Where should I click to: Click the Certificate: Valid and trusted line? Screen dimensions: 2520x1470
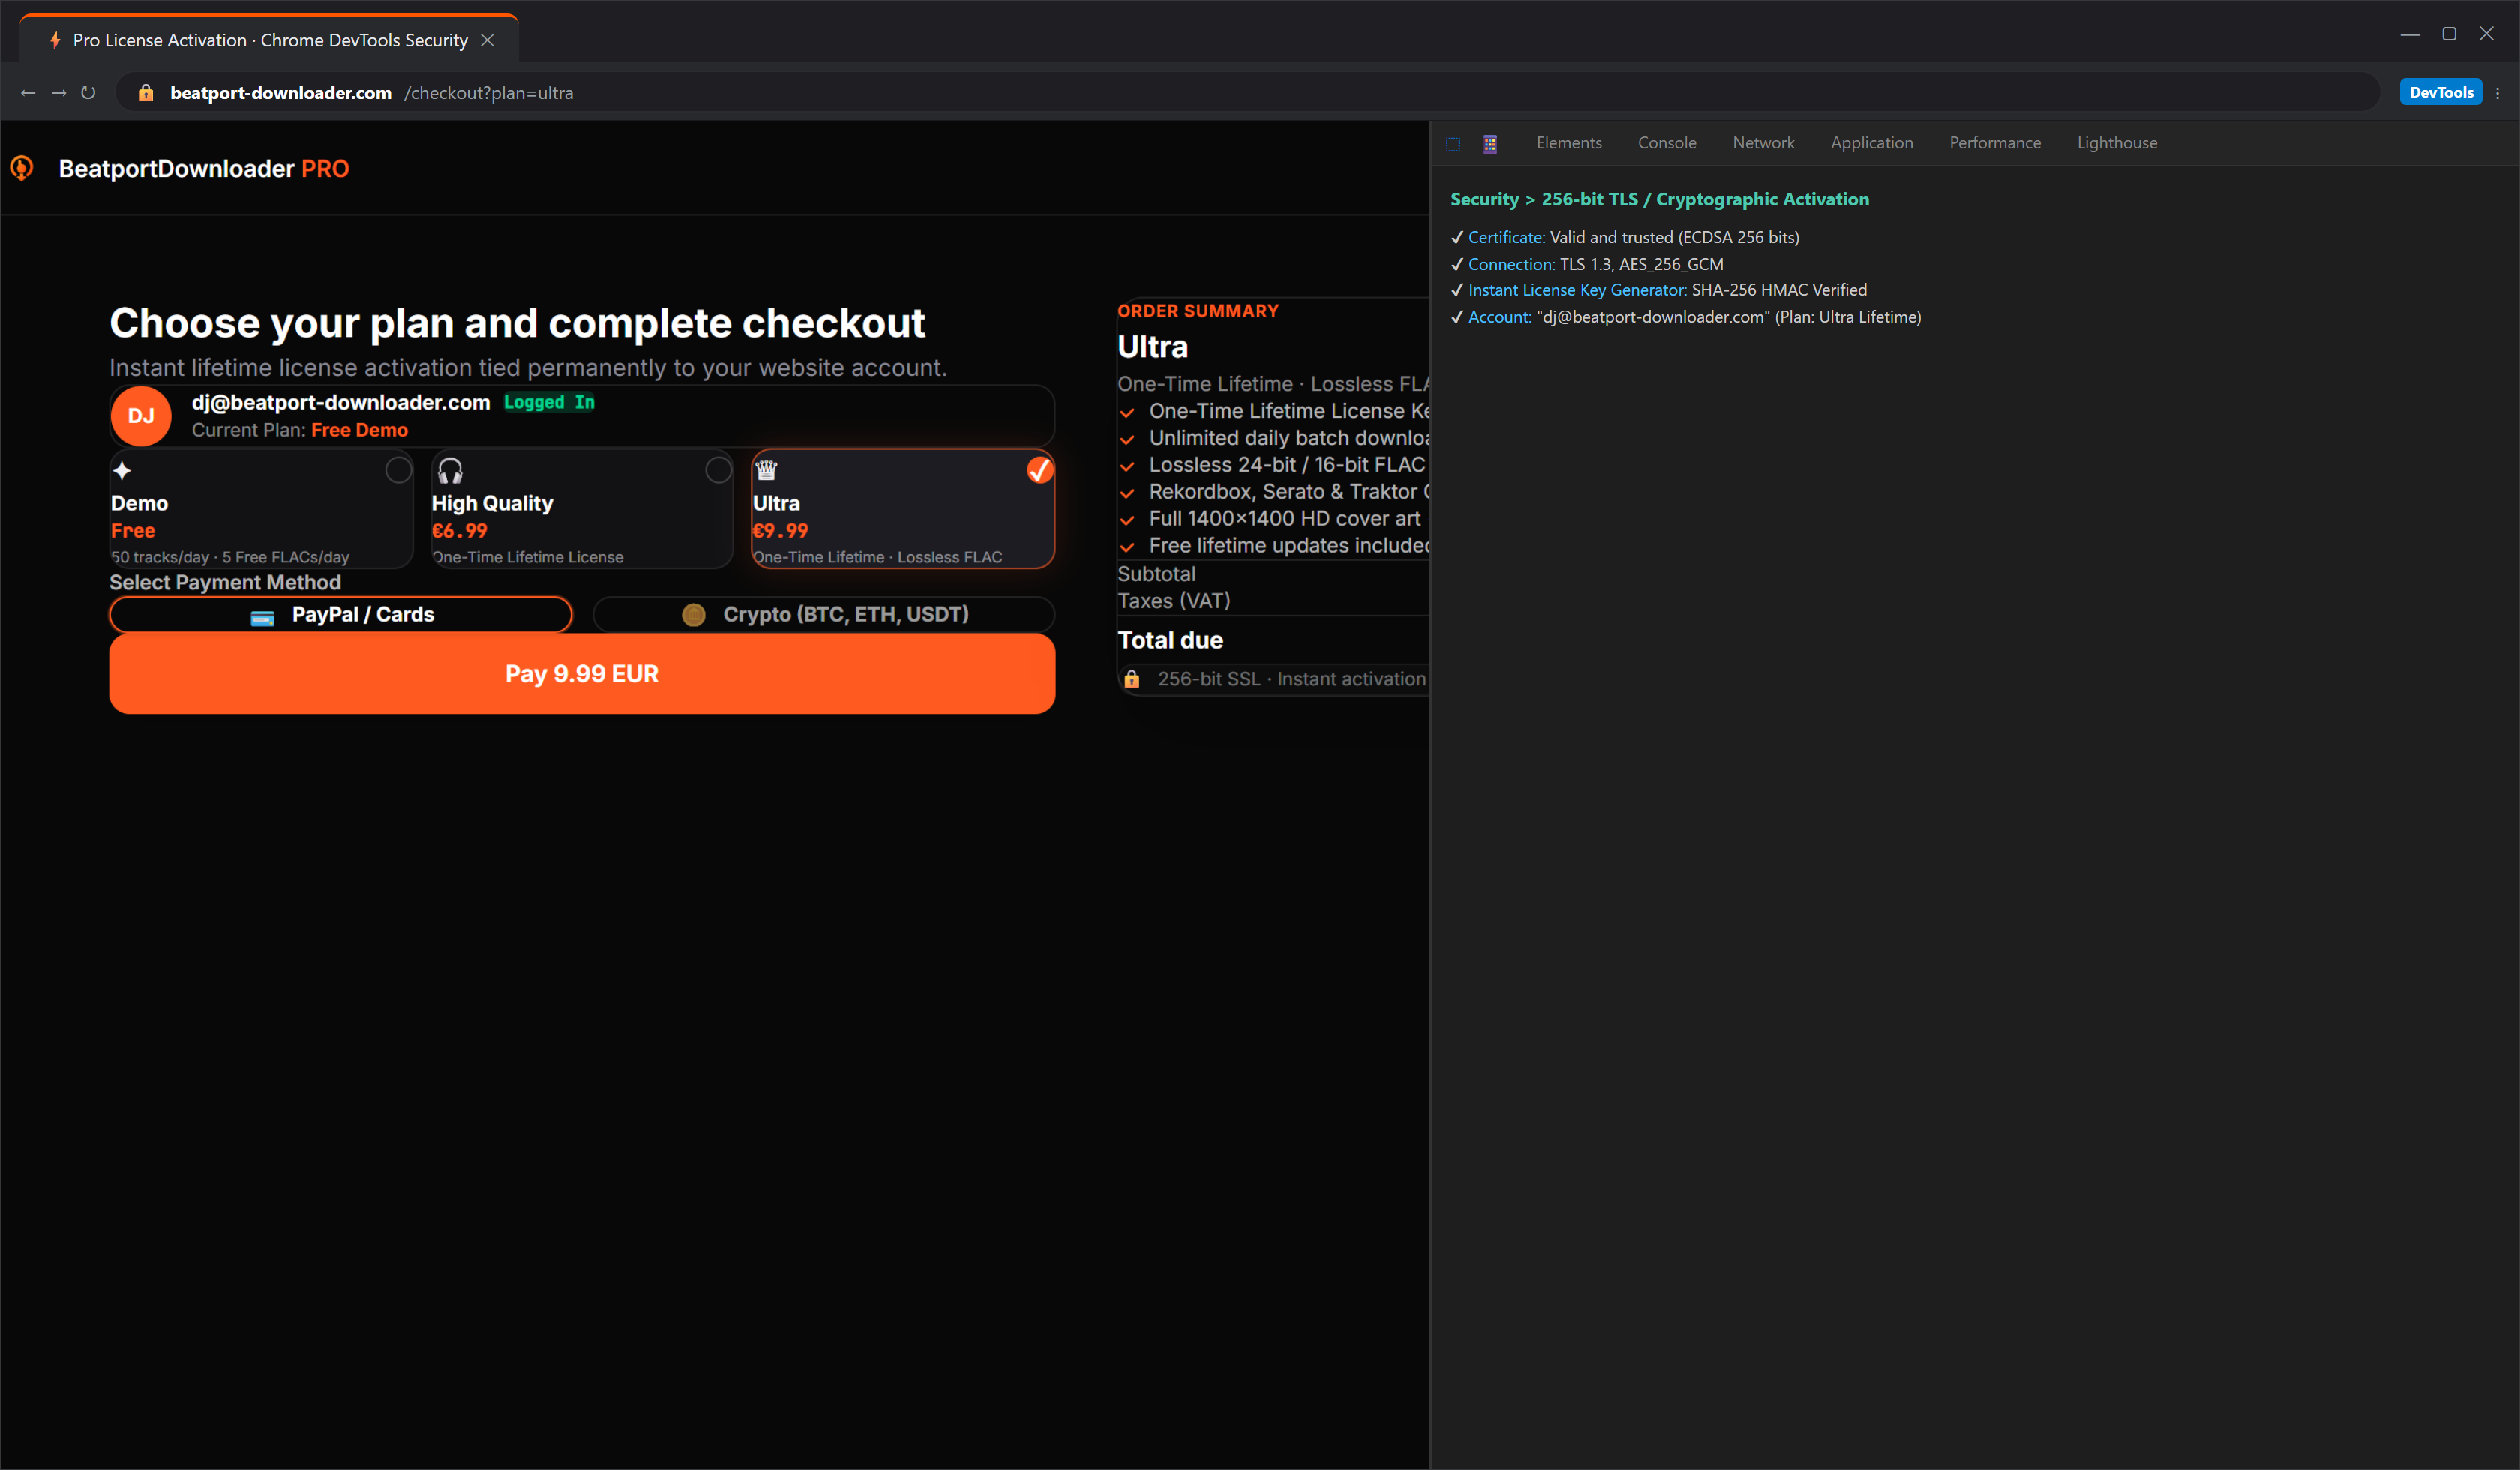tap(1625, 238)
